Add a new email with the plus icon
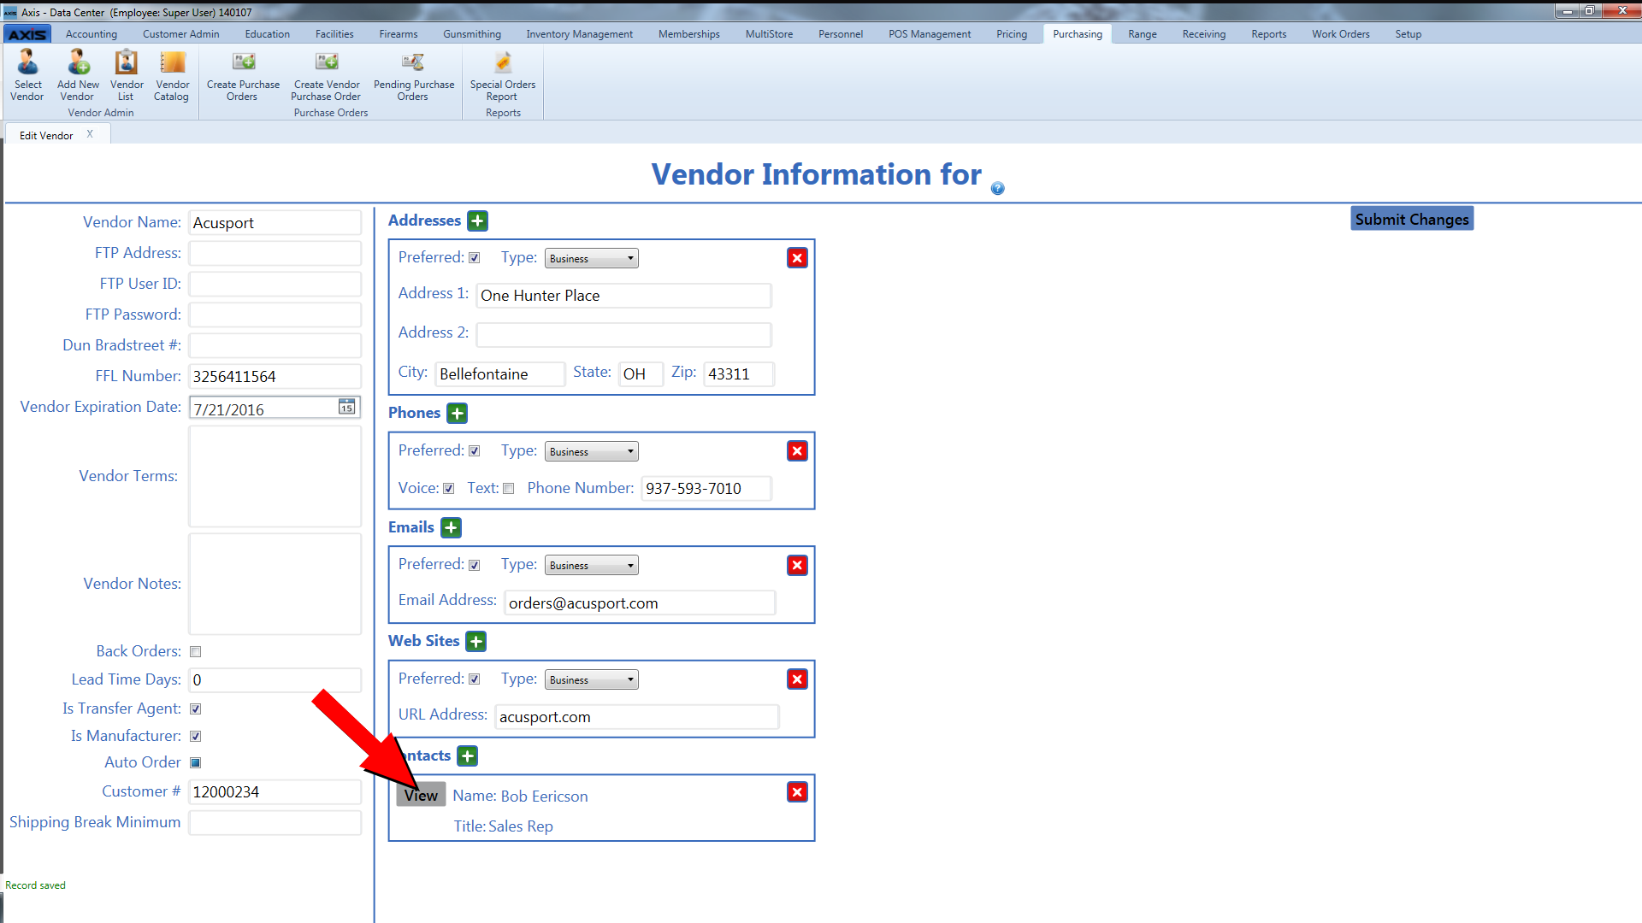Screen dimensions: 1642x923 (451, 528)
